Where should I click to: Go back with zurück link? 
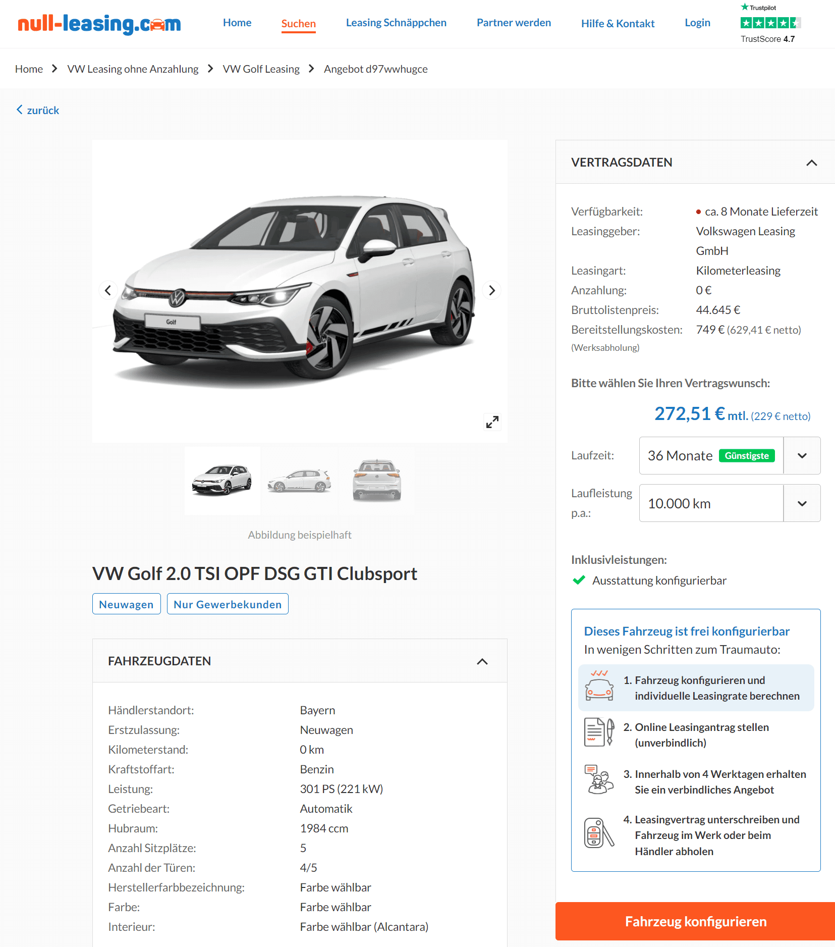coord(43,111)
